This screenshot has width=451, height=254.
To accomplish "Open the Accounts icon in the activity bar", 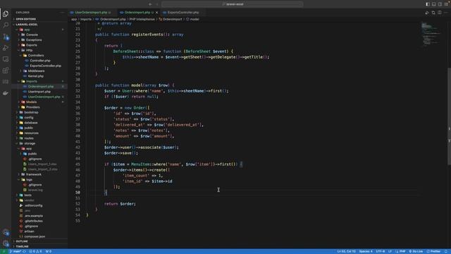I will point(6,232).
